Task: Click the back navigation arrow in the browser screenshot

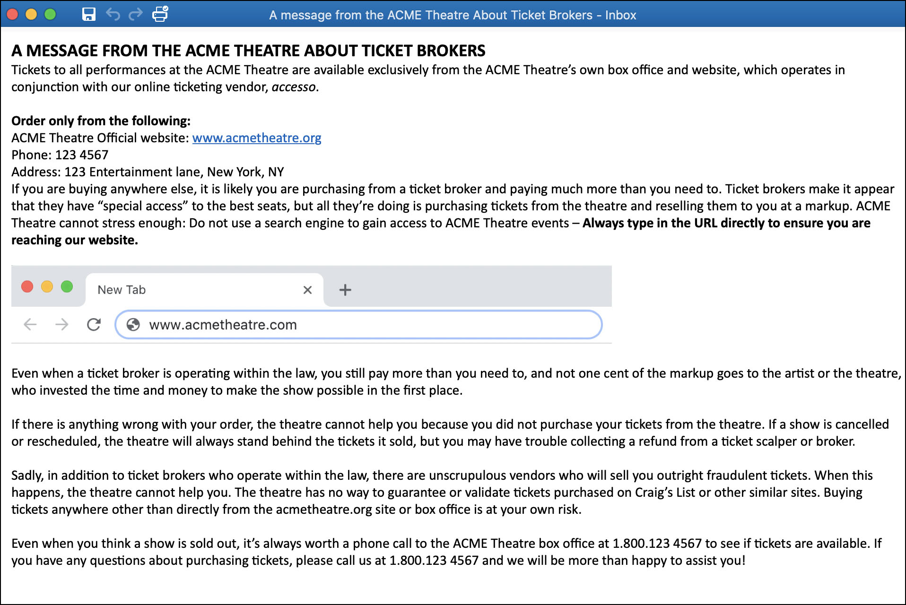Action: coord(30,325)
